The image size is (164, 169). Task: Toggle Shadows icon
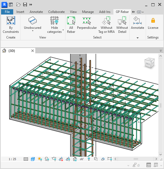point(47,159)
